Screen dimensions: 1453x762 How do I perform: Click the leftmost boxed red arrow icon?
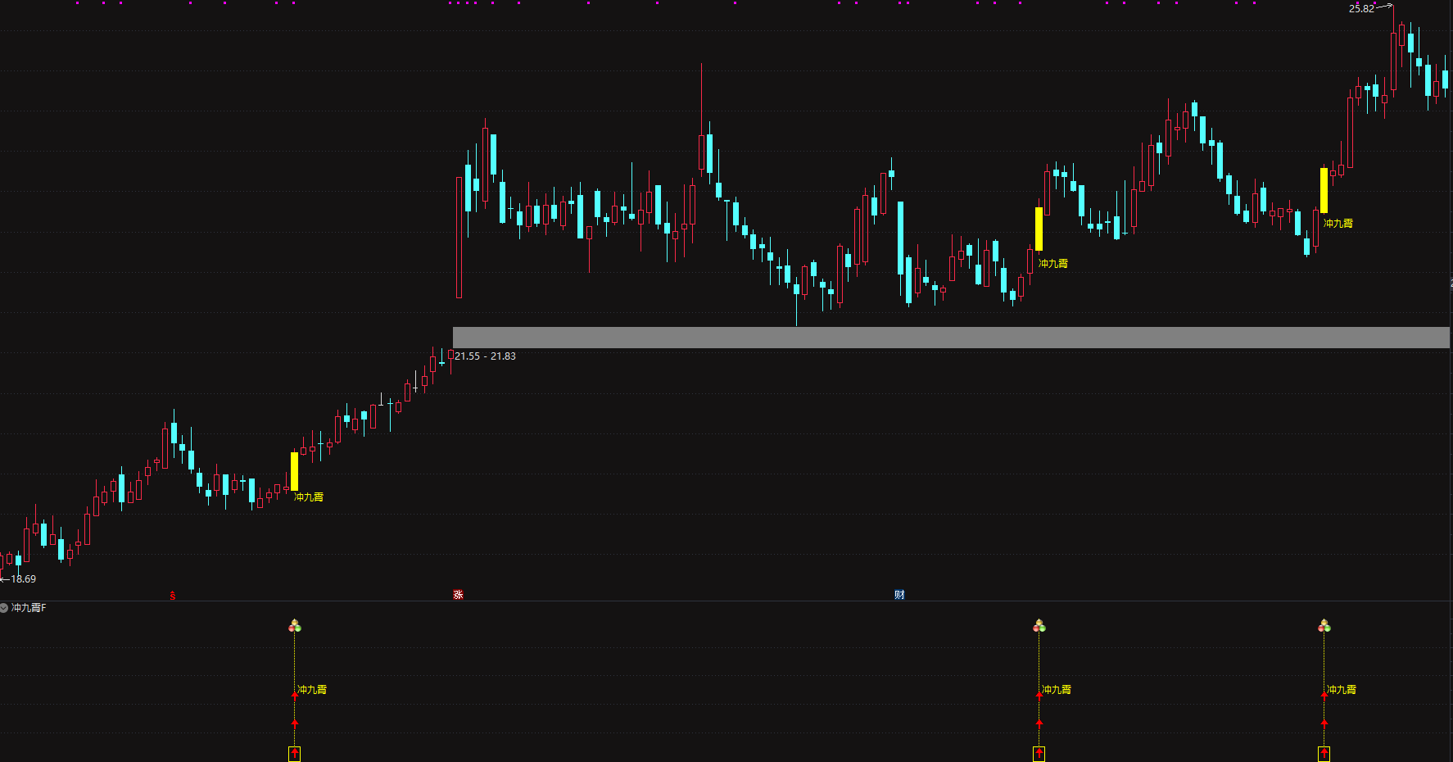point(295,754)
